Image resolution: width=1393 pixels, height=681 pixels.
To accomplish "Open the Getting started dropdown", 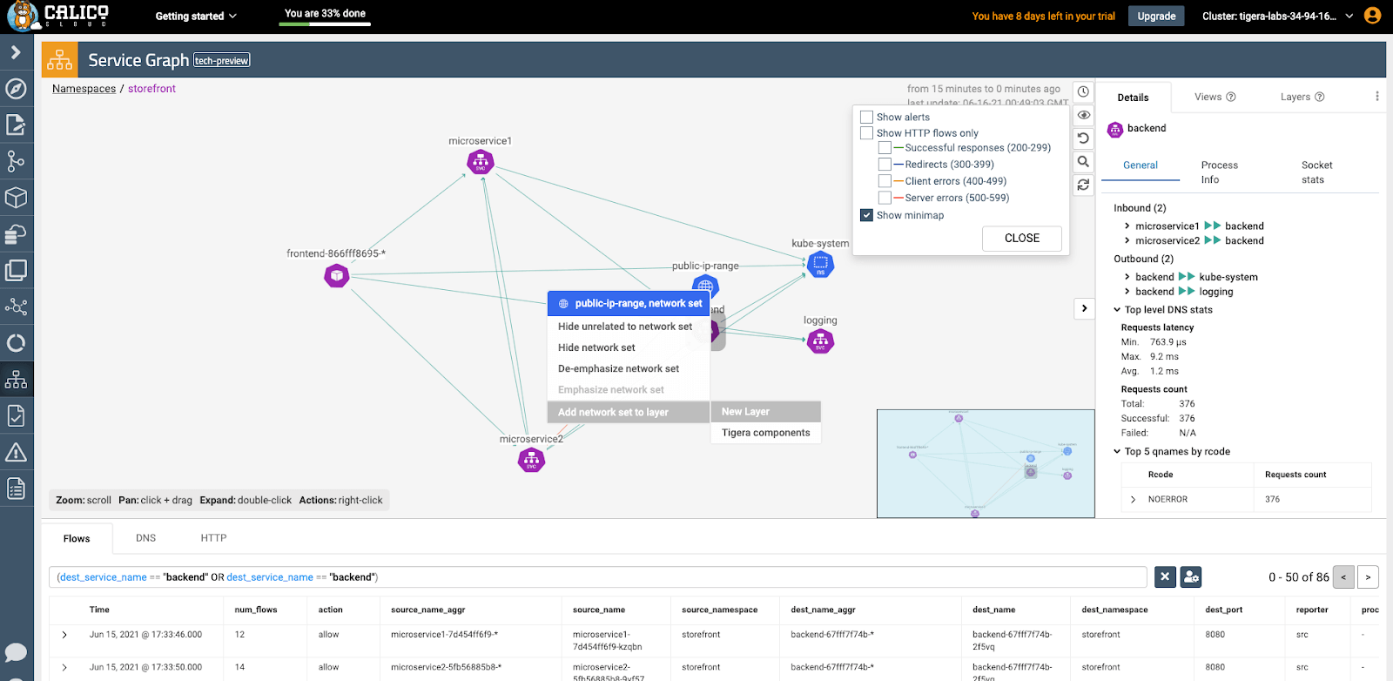I will (196, 16).
